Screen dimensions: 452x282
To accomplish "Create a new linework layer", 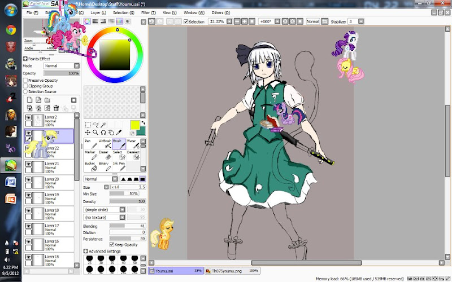I will click(38, 100).
